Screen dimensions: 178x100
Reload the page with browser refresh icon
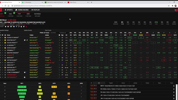pyautogui.click(x=5, y=6)
